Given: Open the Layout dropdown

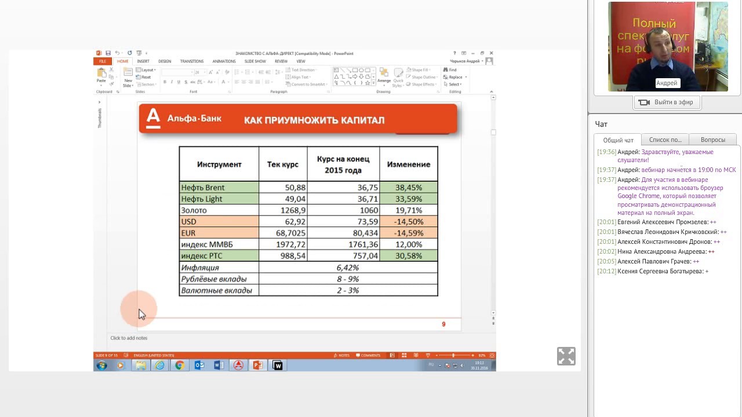Looking at the screenshot, I should (146, 70).
